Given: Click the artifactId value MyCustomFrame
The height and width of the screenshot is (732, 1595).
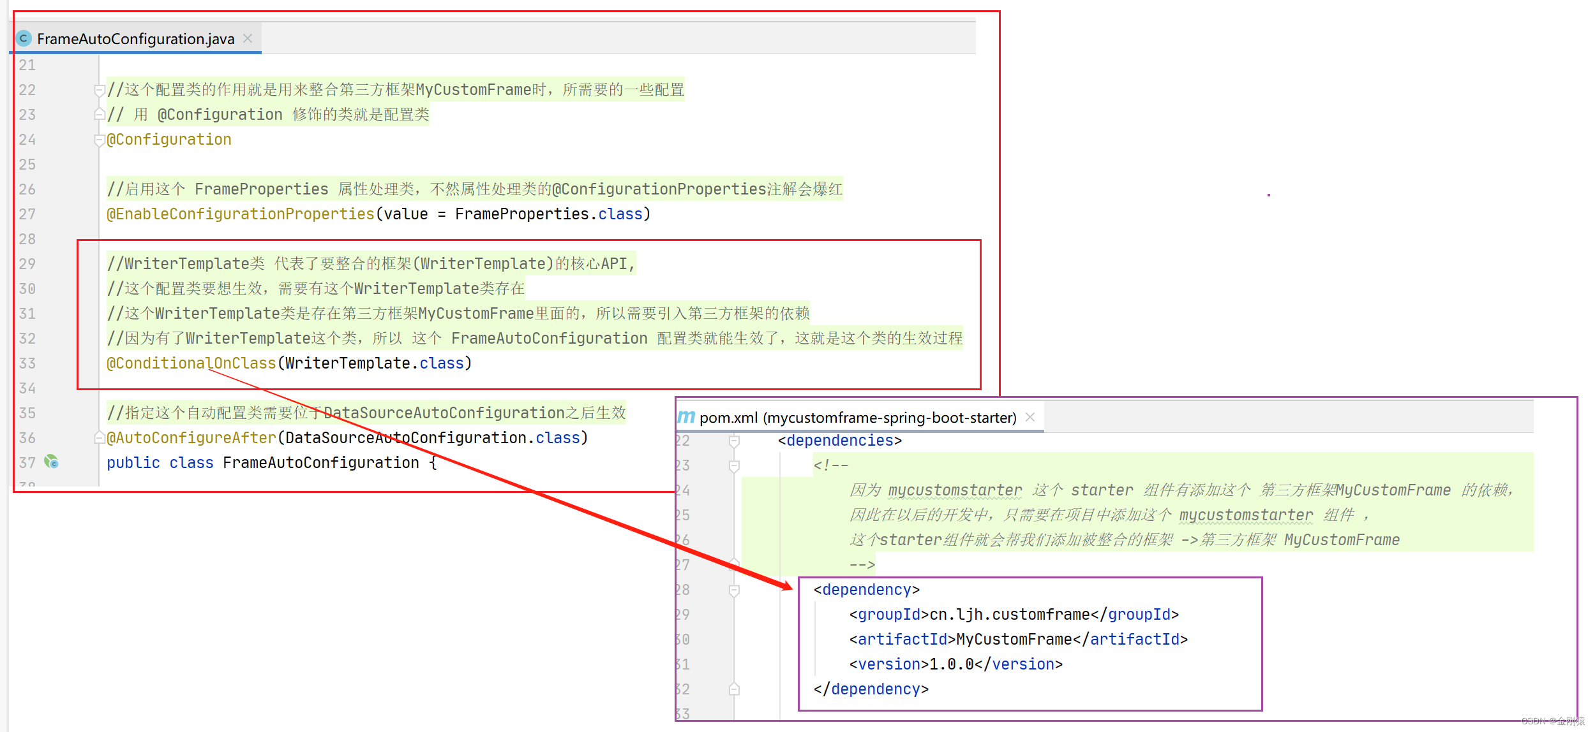Looking at the screenshot, I should pyautogui.click(x=1014, y=640).
